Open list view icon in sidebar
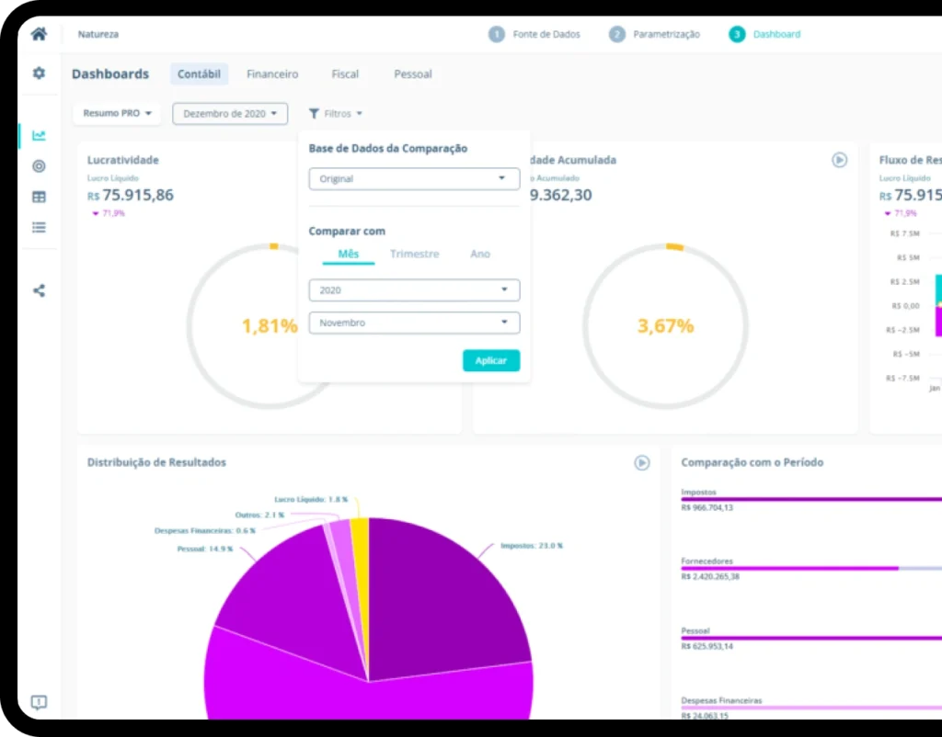This screenshot has width=942, height=737. [x=39, y=228]
